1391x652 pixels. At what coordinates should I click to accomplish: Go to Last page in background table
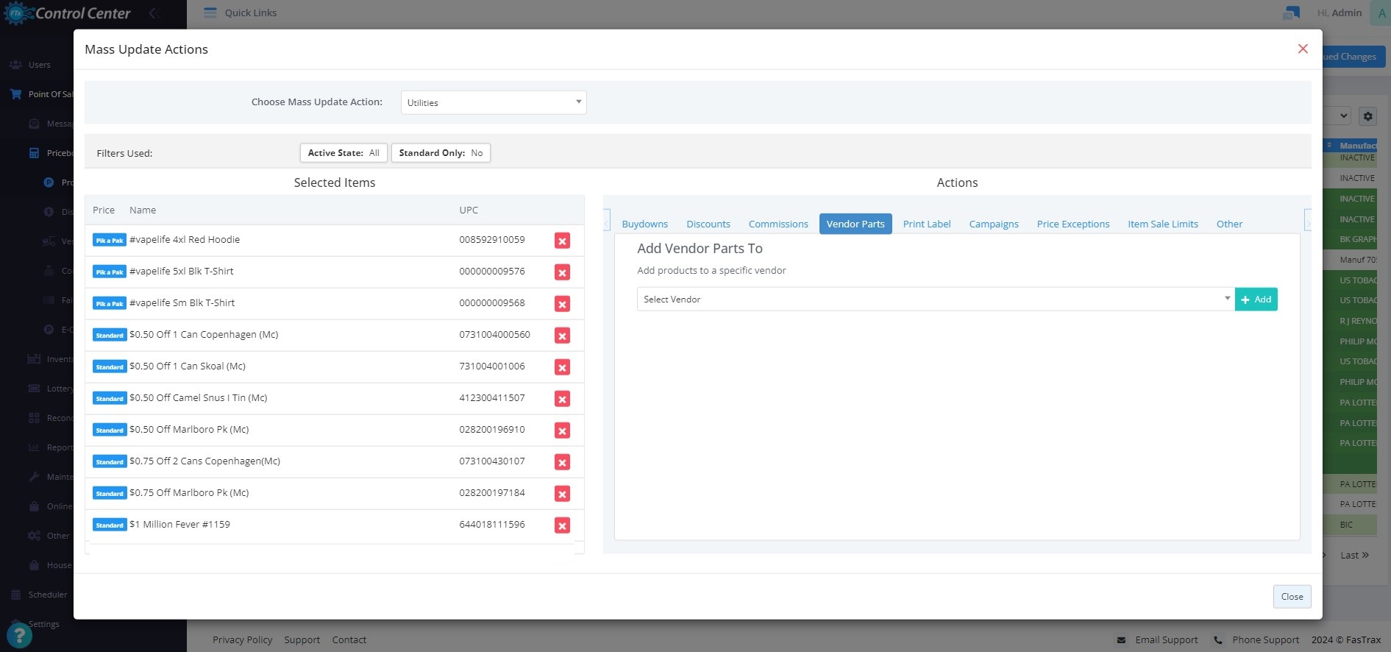(x=1354, y=555)
